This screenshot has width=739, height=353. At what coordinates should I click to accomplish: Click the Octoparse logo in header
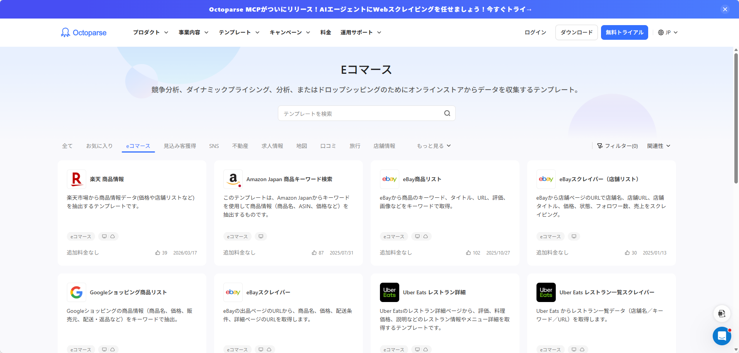point(83,32)
